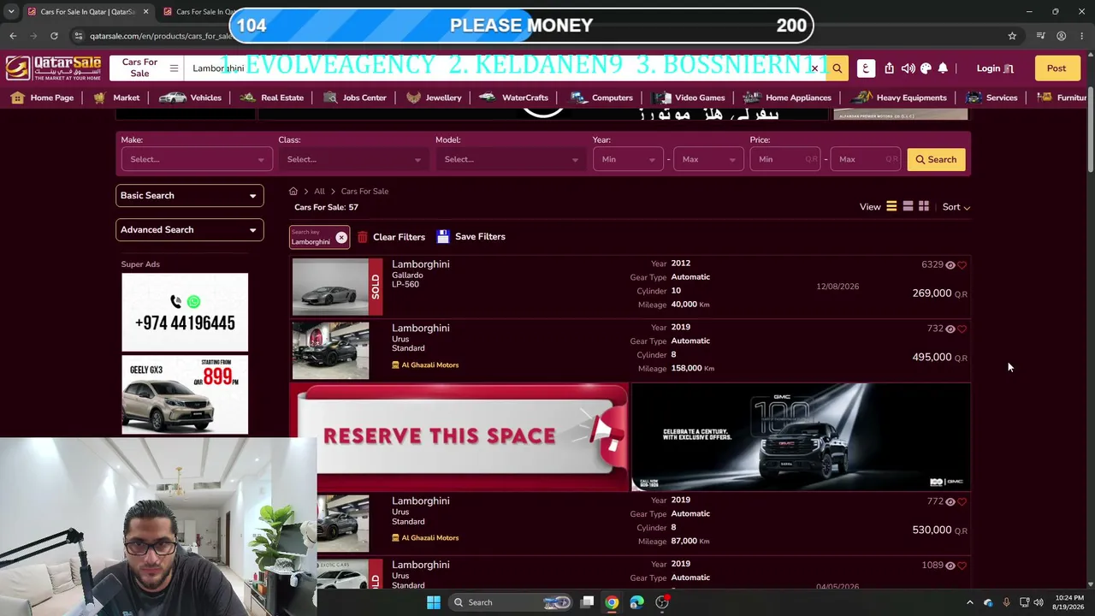The width and height of the screenshot is (1095, 616).
Task: Click the Post button
Action: [1057, 68]
